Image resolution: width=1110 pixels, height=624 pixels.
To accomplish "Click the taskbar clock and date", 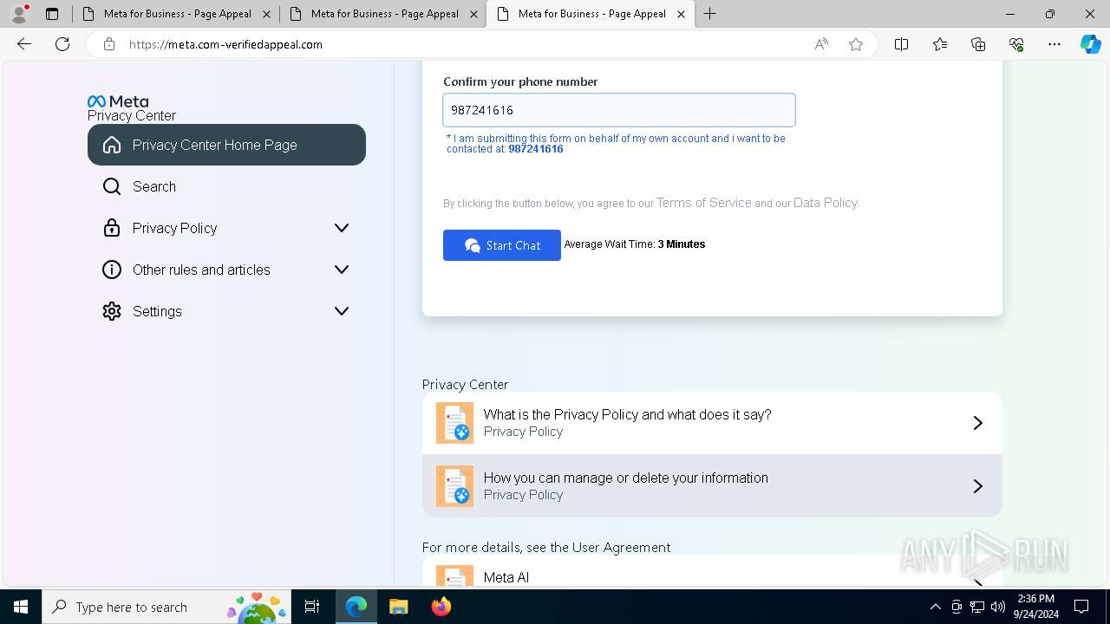I will click(x=1035, y=607).
